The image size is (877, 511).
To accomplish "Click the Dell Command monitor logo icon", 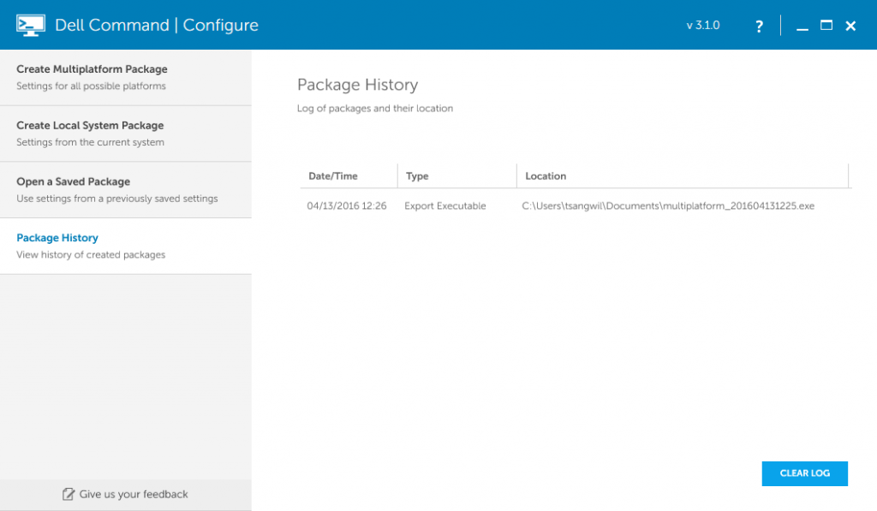I will coord(30,26).
